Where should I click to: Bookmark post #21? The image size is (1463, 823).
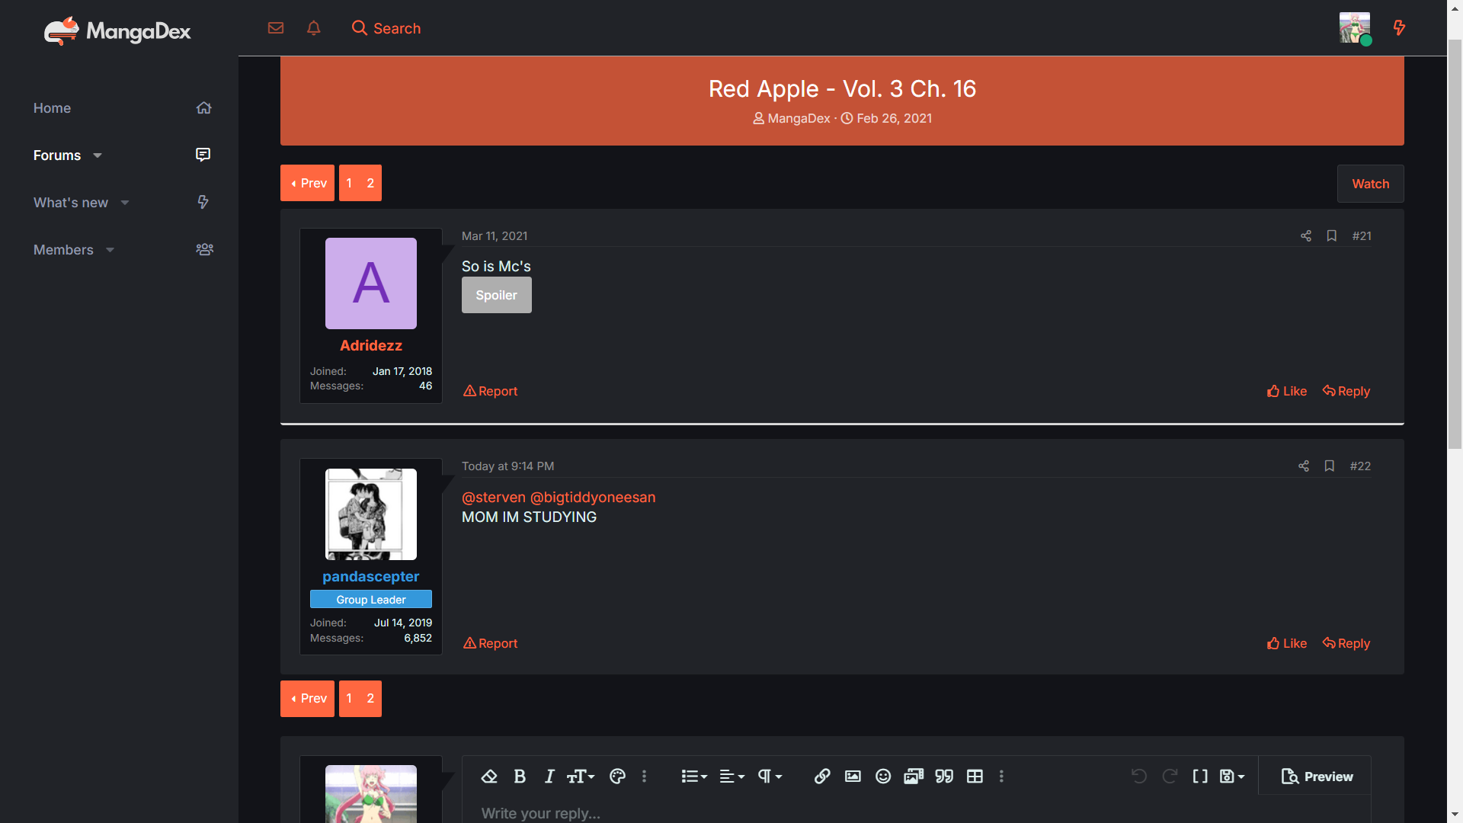pyautogui.click(x=1332, y=236)
